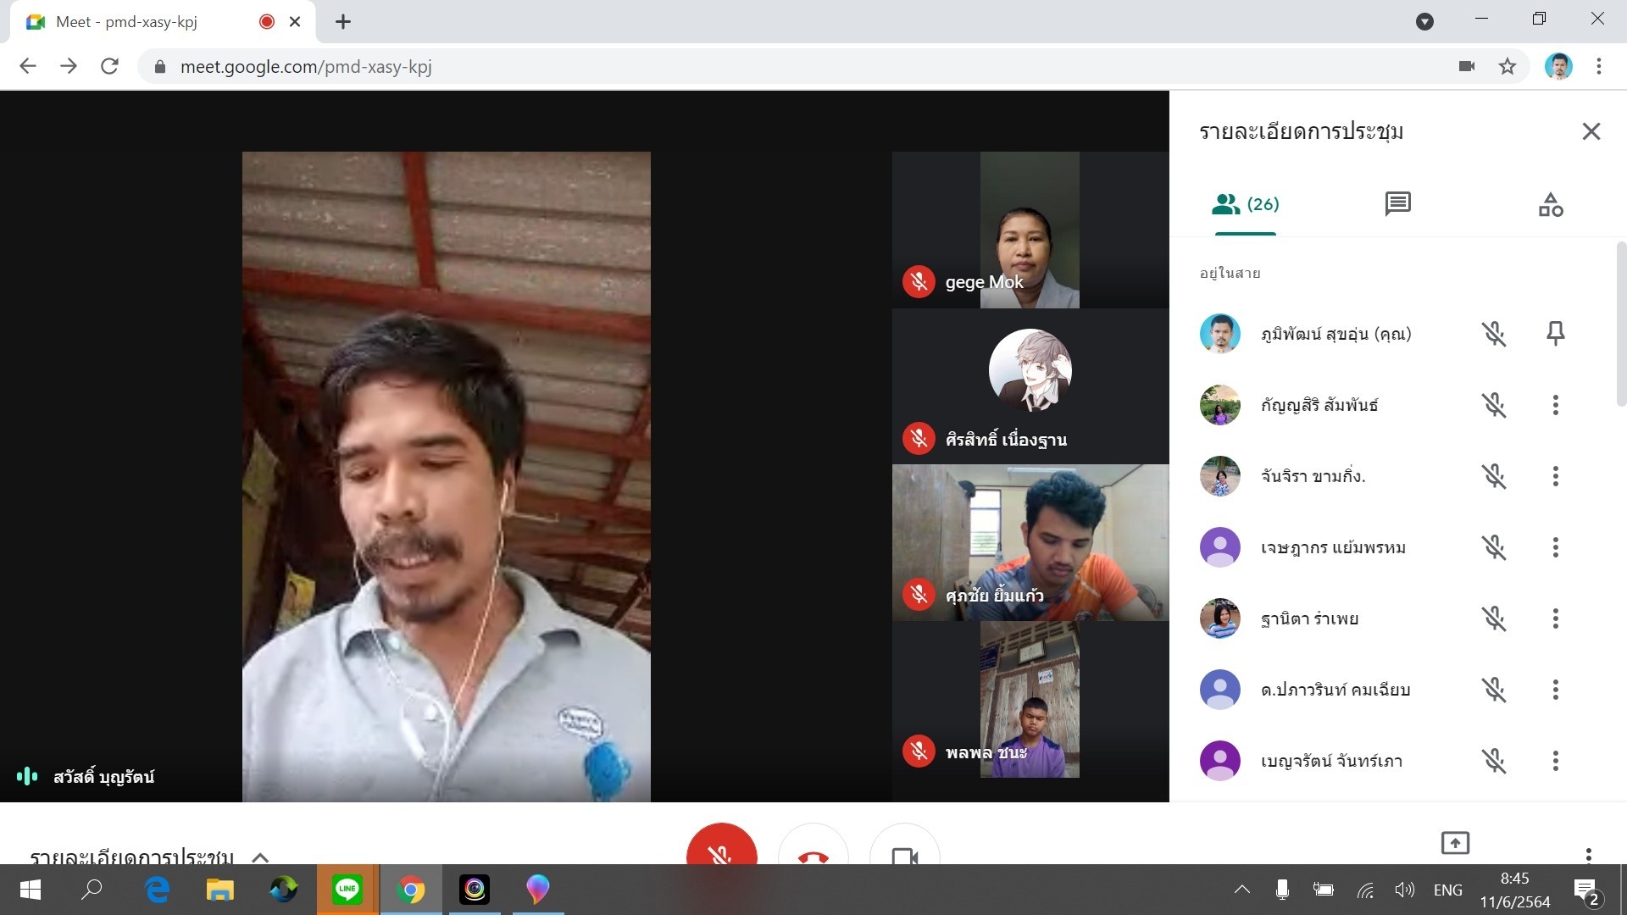Open the bottom bar three-dot more options menu
This screenshot has height=915, width=1627.
pyautogui.click(x=1588, y=853)
